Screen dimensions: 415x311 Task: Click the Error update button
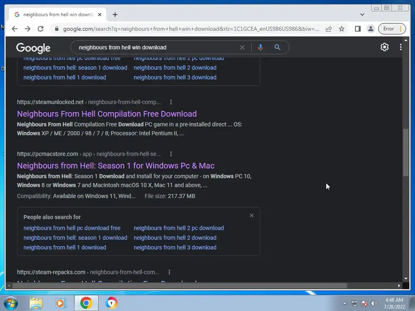[392, 29]
